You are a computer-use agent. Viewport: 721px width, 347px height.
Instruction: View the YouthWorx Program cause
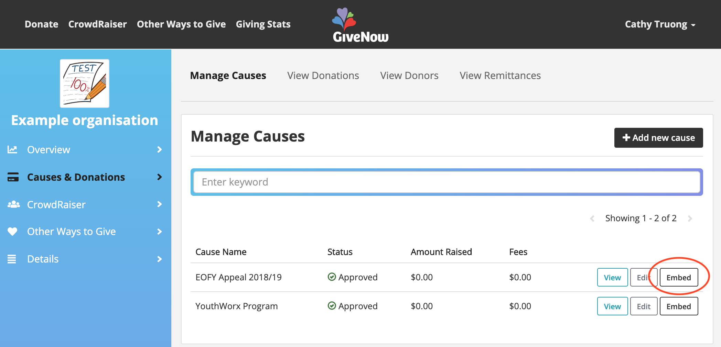point(612,306)
